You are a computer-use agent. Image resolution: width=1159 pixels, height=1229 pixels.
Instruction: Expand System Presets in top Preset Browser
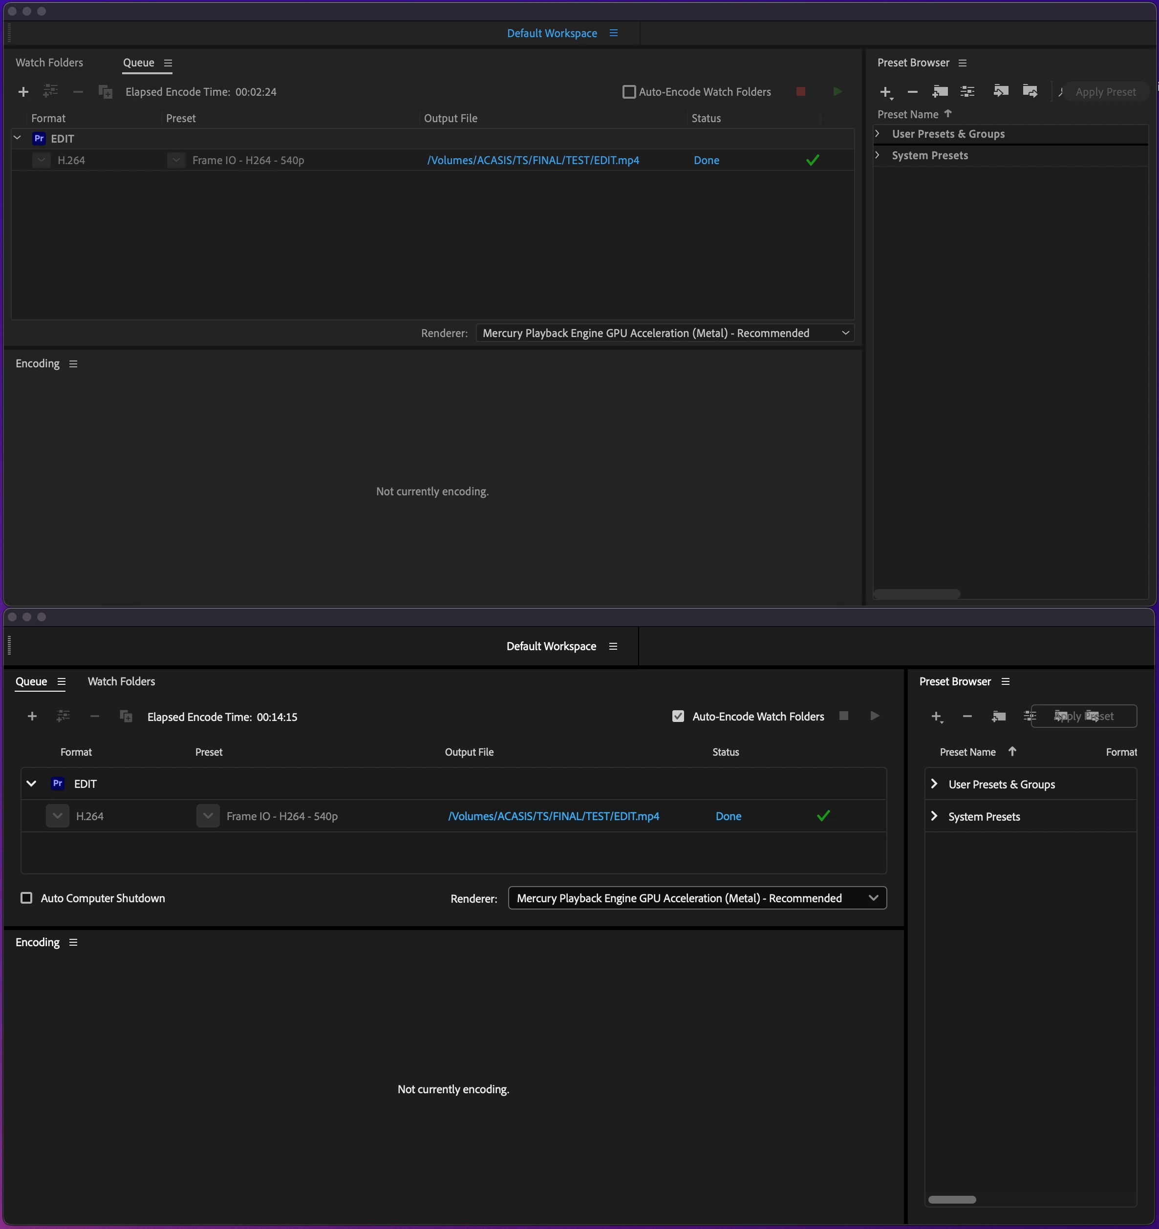point(878,155)
